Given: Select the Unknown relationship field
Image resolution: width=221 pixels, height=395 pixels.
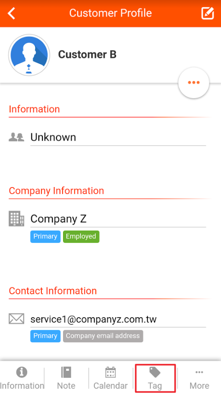Looking at the screenshot, I should [118, 138].
